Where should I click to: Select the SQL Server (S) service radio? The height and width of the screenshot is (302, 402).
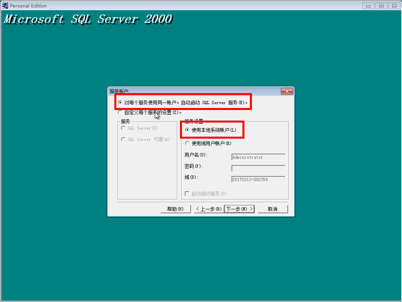click(123, 128)
